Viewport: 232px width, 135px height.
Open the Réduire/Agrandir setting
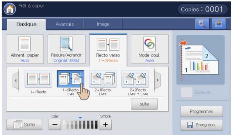(66, 49)
